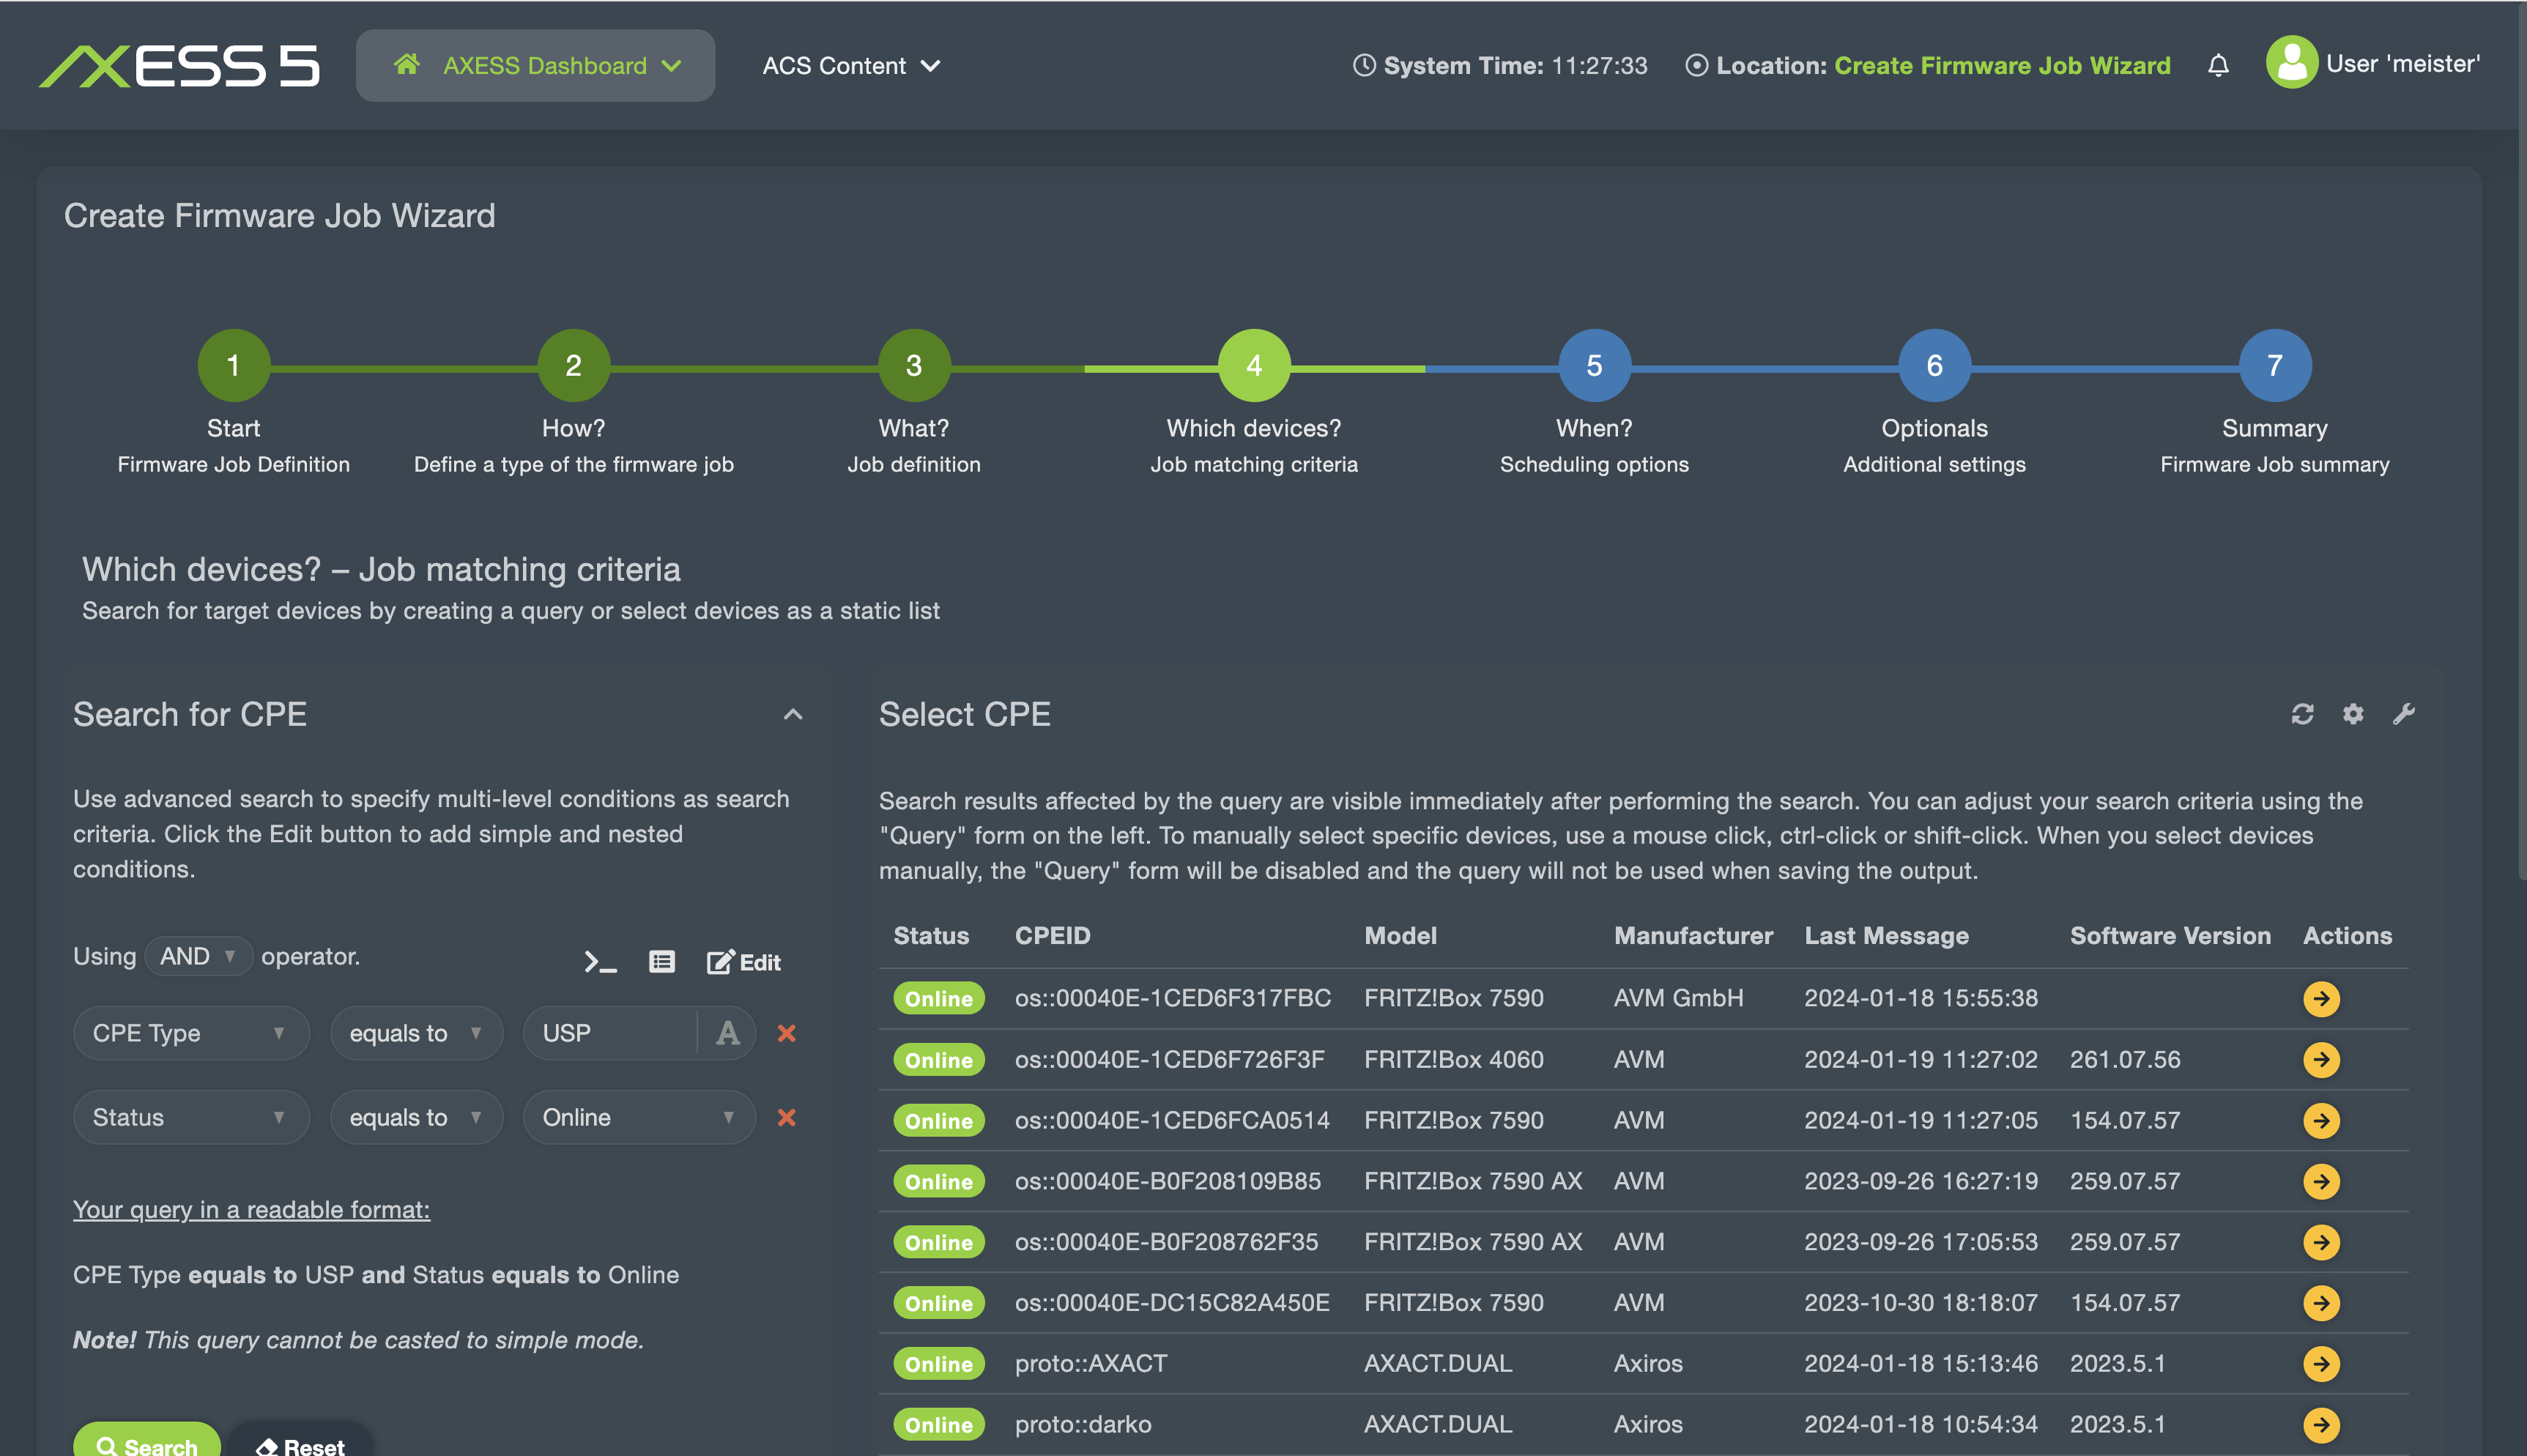Go to wizard step 1 Start
The height and width of the screenshot is (1456, 2527).
point(233,365)
